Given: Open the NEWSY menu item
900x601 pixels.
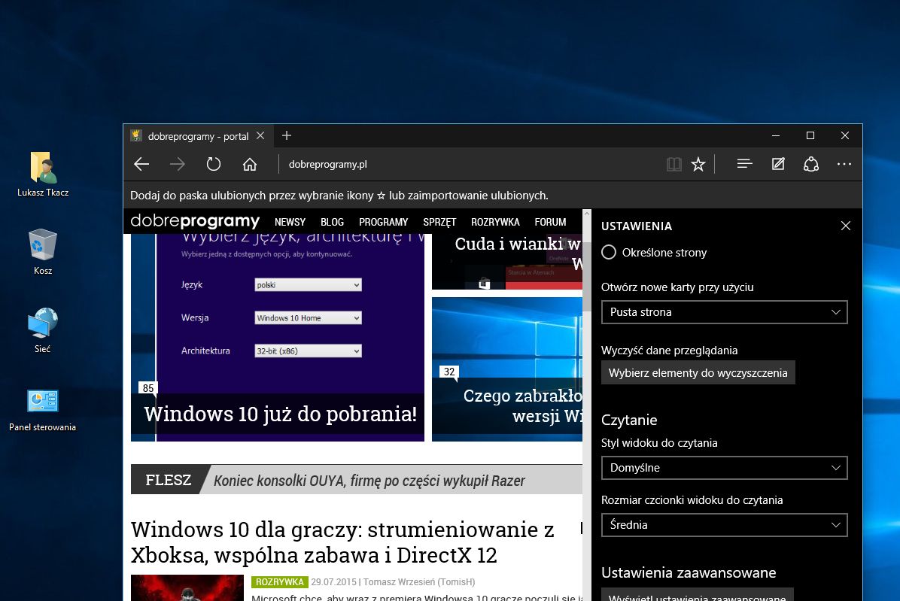Looking at the screenshot, I should [x=290, y=222].
